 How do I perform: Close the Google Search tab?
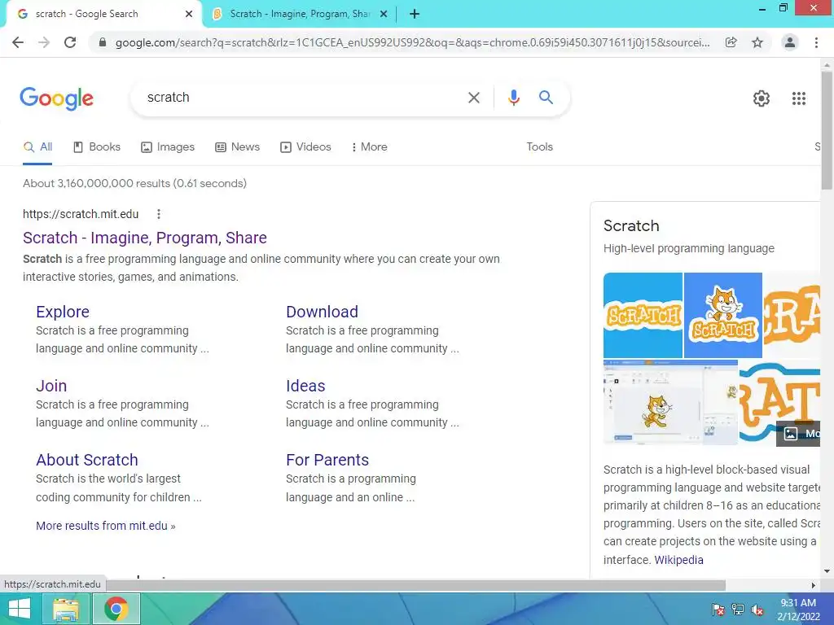coord(189,15)
